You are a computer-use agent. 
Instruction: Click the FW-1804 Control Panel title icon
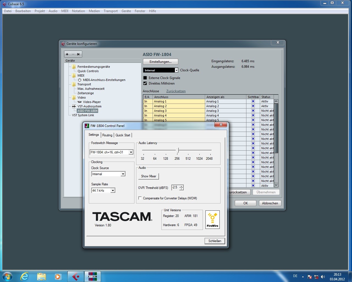pyautogui.click(x=87, y=126)
